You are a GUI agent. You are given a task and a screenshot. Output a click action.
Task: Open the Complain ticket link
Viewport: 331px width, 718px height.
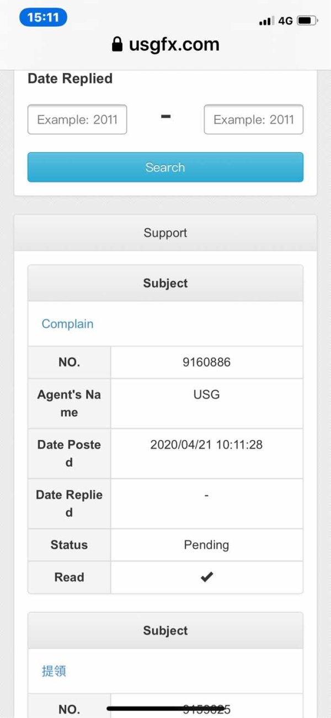(67, 324)
